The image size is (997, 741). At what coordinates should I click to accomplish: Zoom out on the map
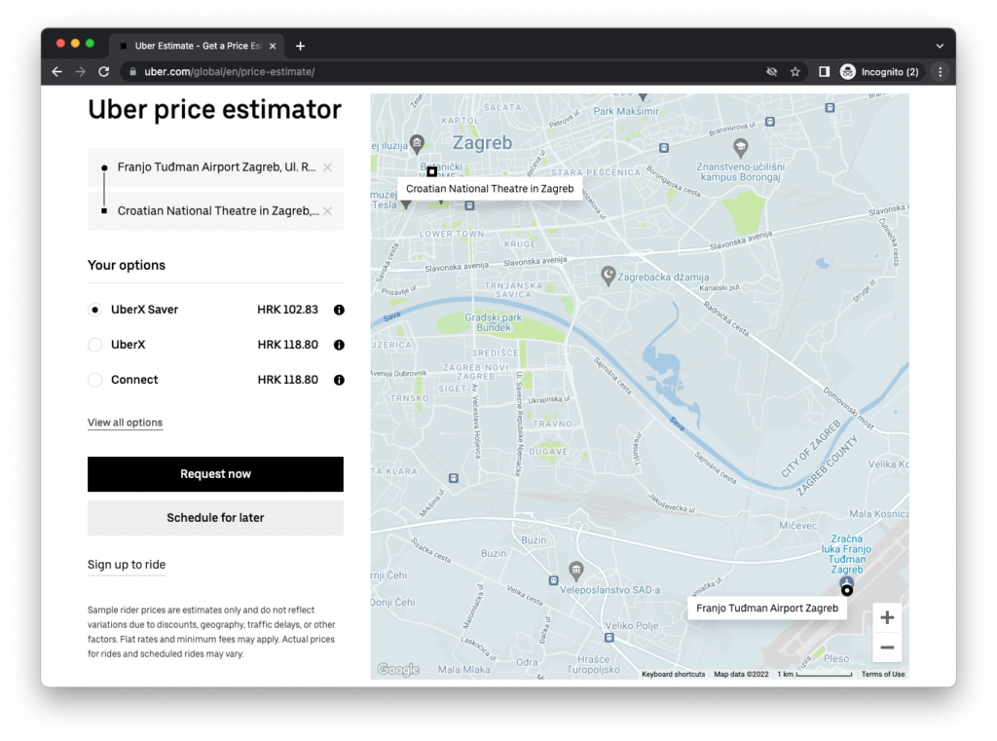[x=887, y=648]
